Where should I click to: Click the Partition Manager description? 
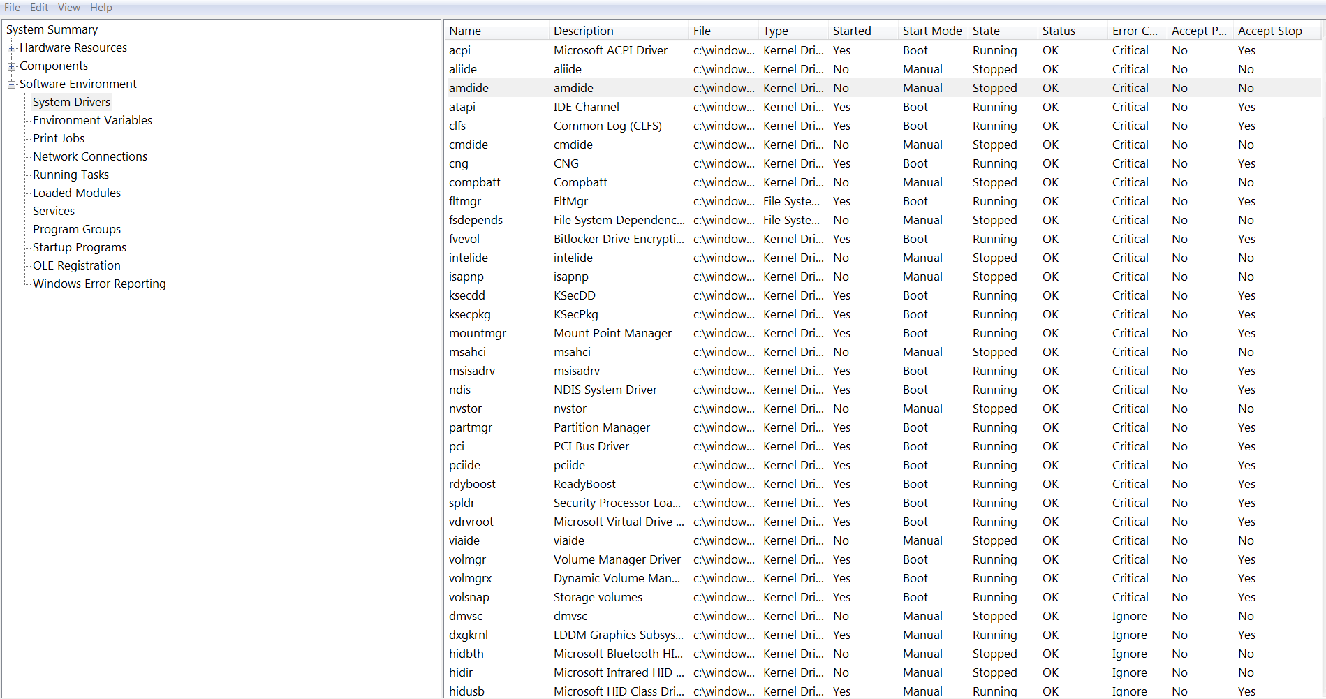point(602,427)
